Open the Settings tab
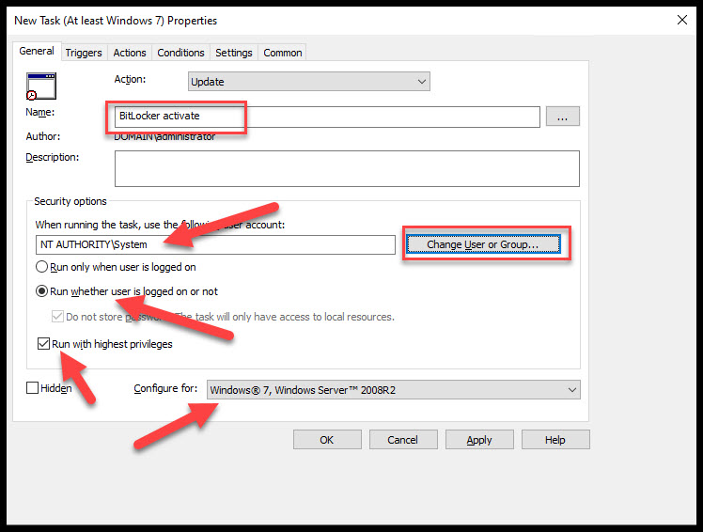This screenshot has width=703, height=532. pos(234,53)
